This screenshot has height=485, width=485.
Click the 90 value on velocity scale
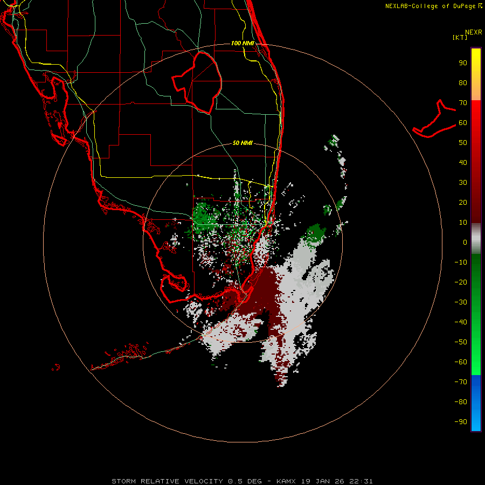[x=463, y=63]
